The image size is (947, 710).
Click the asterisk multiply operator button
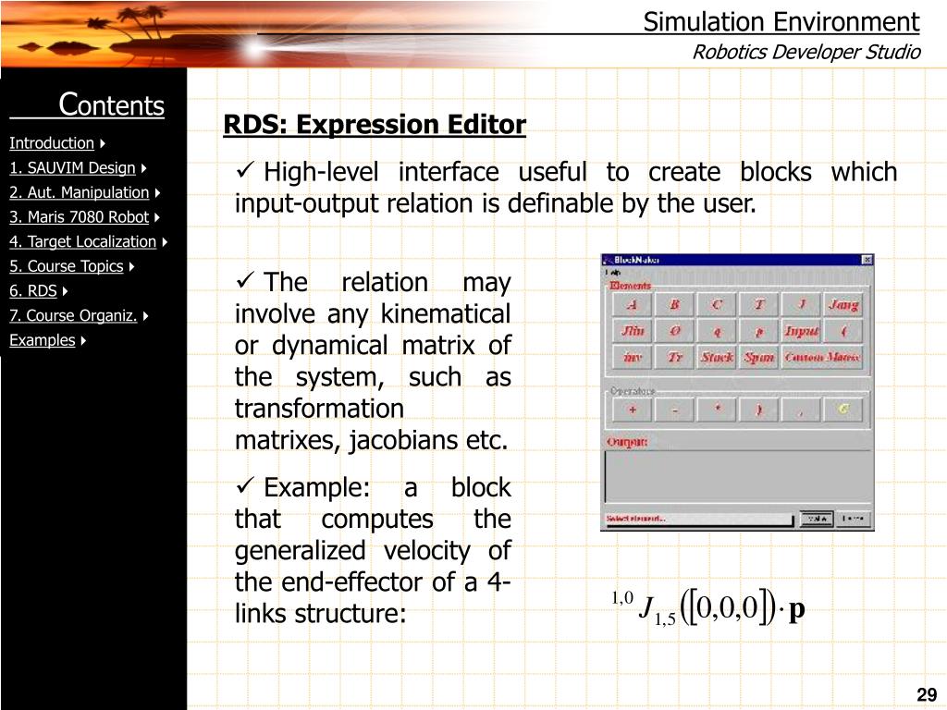tap(717, 410)
